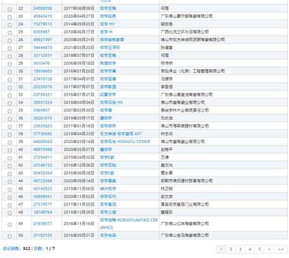This screenshot has height=258, width=289.
Task: Open registration number 30051224
Action: 43,103
